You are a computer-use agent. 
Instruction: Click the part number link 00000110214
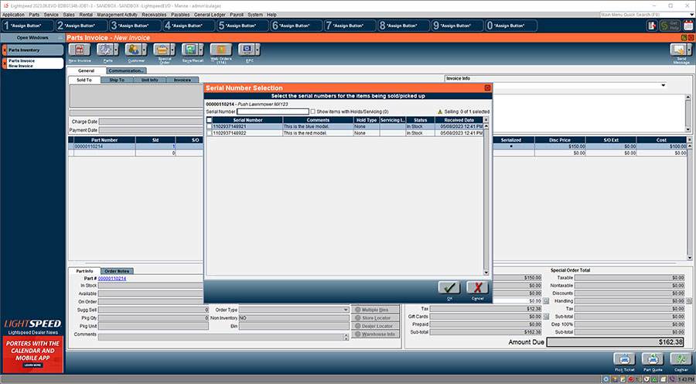[x=112, y=279]
